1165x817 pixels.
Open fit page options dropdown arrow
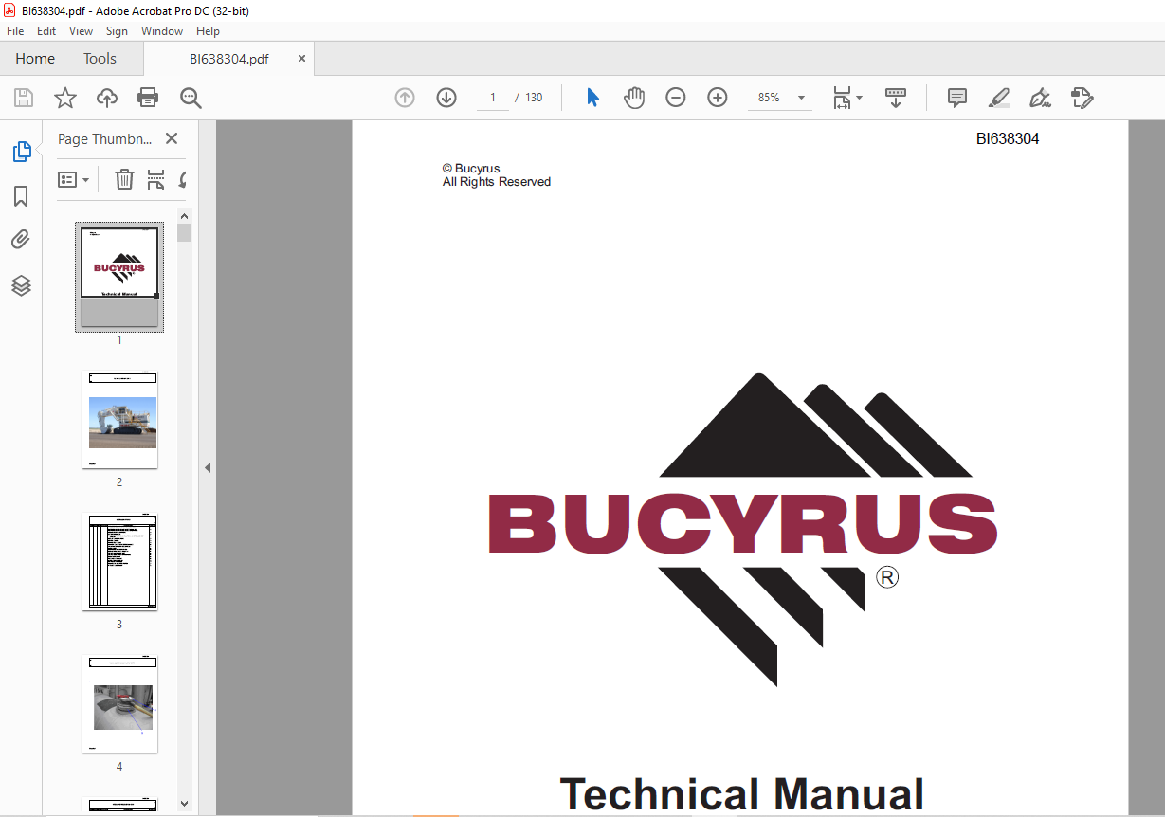[x=860, y=98]
